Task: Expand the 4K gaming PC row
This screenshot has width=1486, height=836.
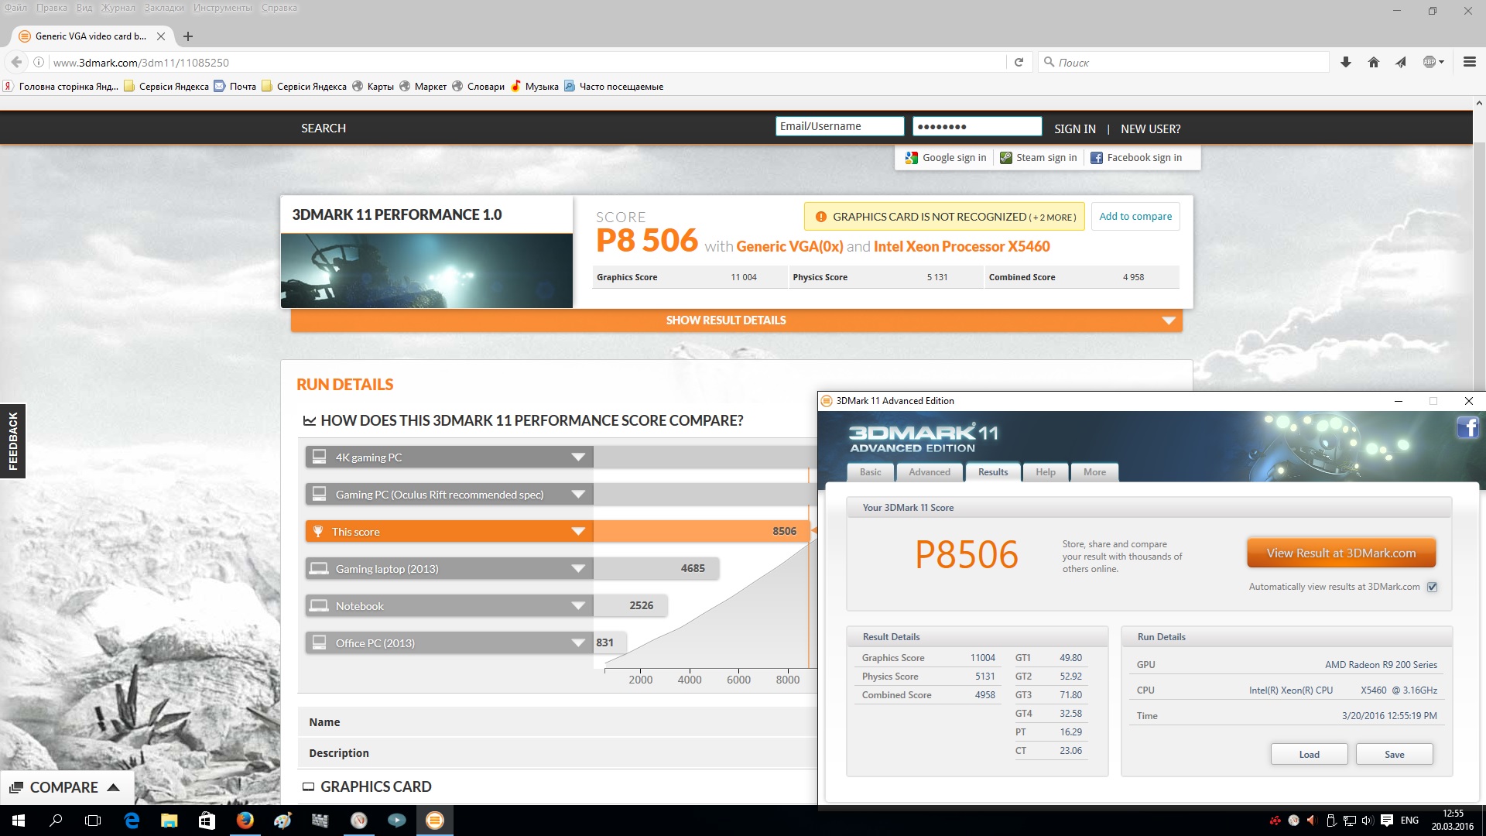Action: click(x=577, y=457)
